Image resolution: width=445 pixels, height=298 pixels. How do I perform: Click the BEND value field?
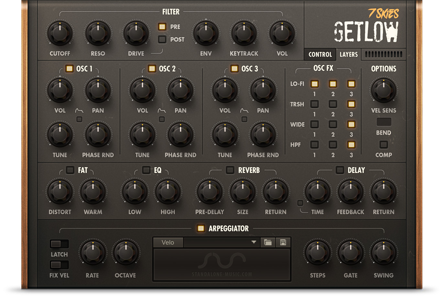(x=384, y=122)
